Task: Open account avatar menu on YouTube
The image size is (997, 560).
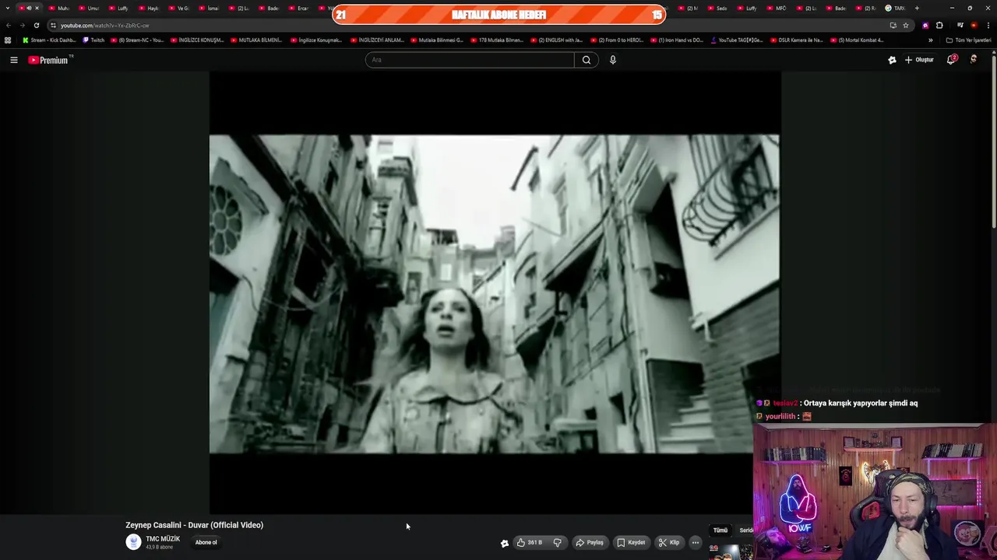Action: [x=974, y=59]
